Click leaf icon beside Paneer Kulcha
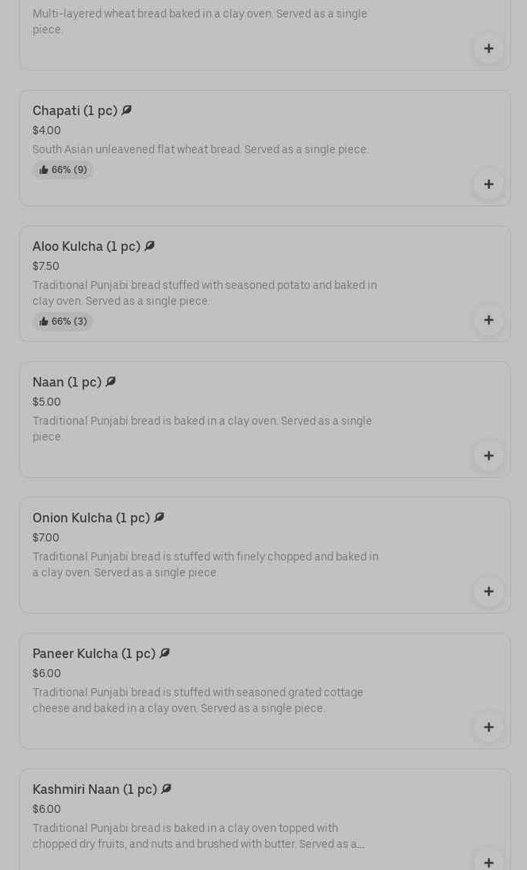 coord(165,653)
